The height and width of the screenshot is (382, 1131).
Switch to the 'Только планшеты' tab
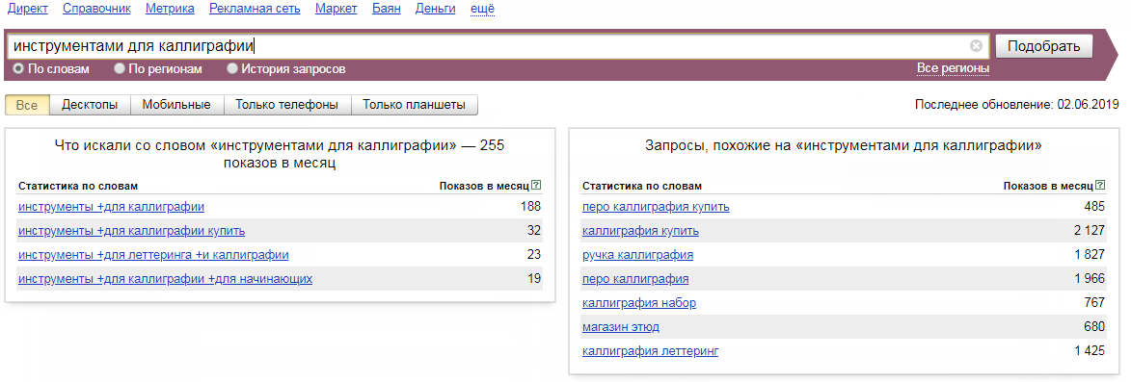point(414,104)
